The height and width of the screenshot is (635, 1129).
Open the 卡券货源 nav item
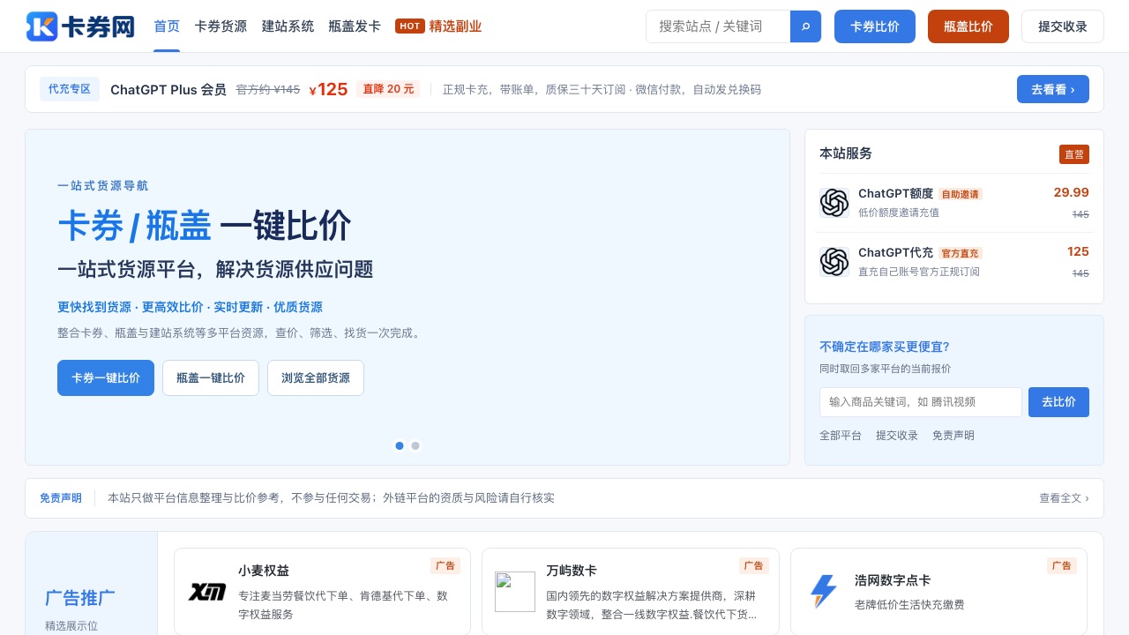pos(221,26)
